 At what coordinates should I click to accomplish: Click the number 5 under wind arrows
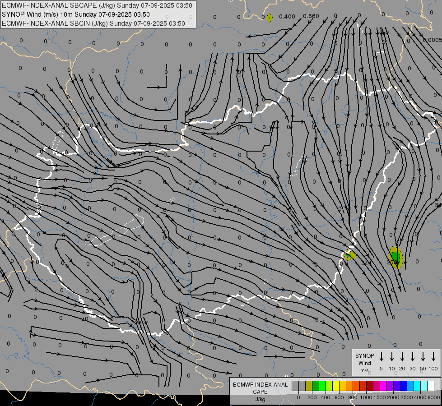coord(381,369)
